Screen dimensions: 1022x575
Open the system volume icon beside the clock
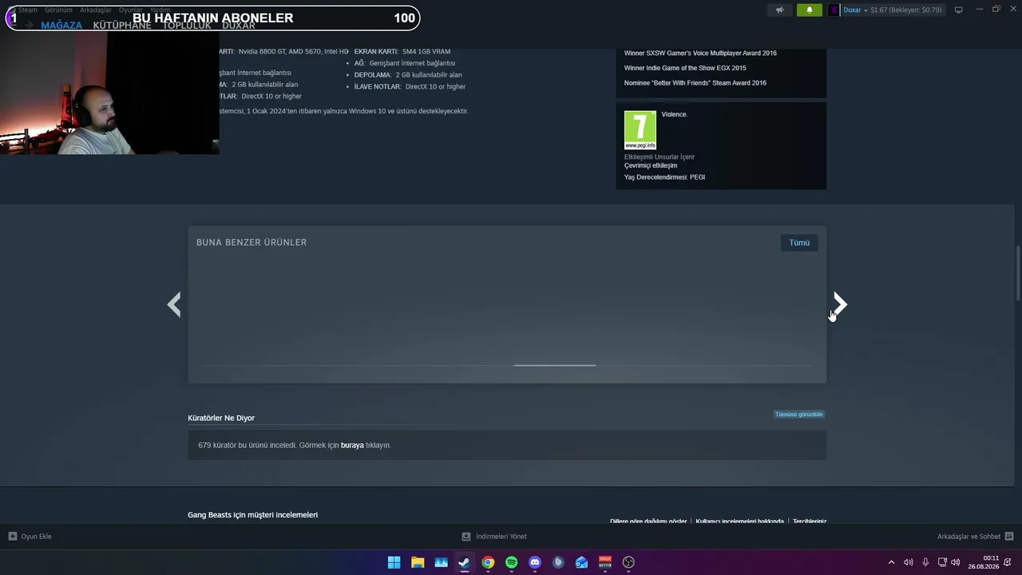pos(956,562)
